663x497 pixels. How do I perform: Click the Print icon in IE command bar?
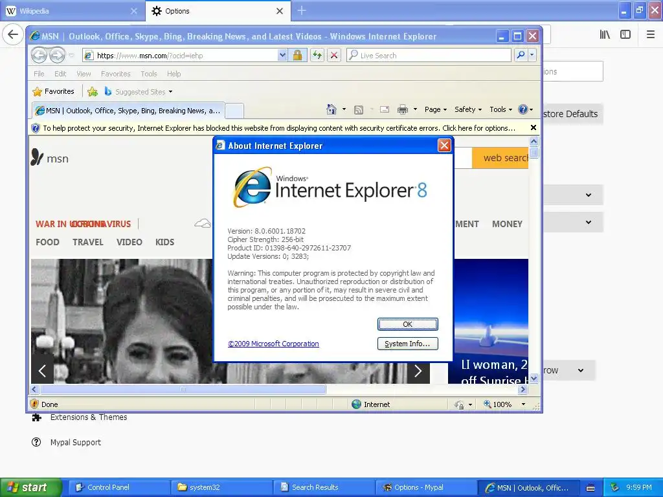pyautogui.click(x=403, y=109)
